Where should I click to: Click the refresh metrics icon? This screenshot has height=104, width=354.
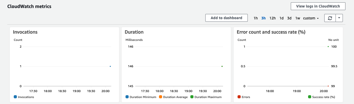tap(330, 18)
